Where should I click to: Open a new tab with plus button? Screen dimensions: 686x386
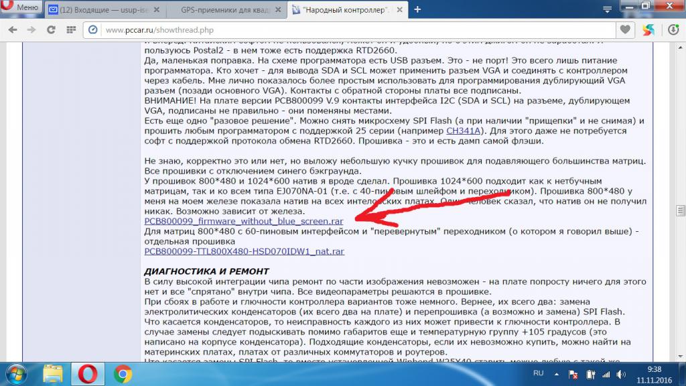(417, 9)
